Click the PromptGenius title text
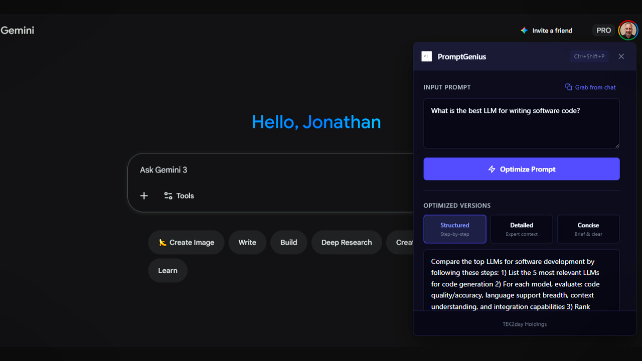Viewport: 642px width, 361px height. 462,57
